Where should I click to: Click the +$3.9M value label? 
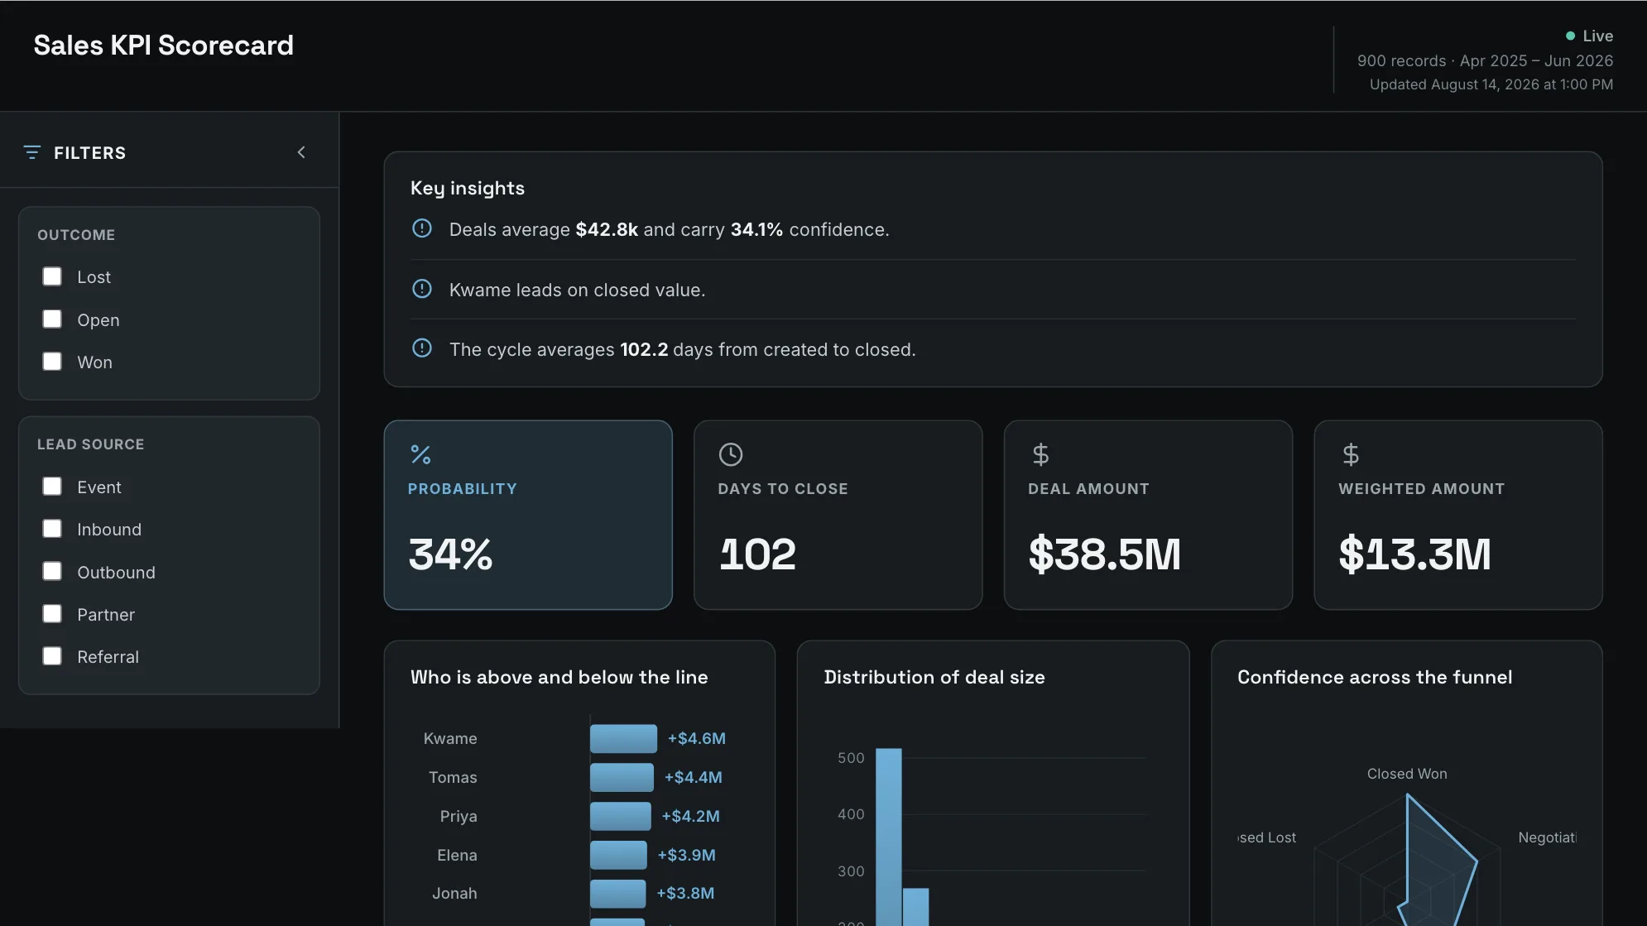tap(687, 855)
